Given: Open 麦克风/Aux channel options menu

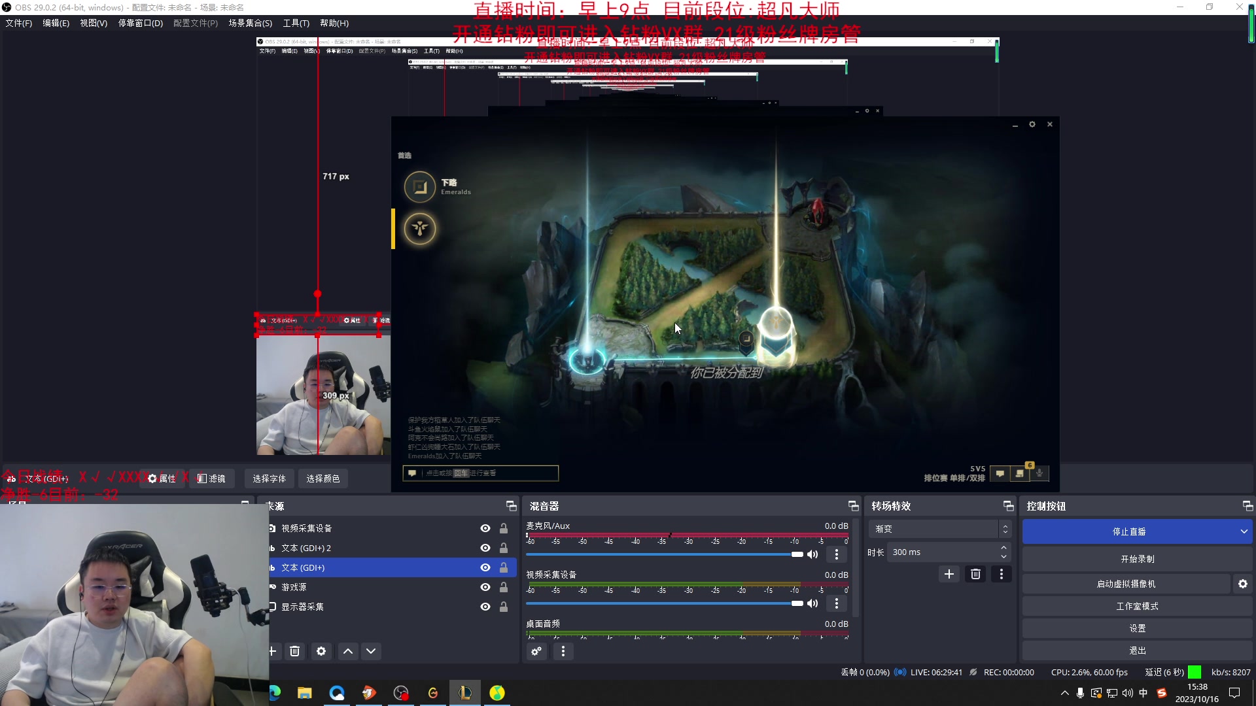Looking at the screenshot, I should [x=837, y=554].
